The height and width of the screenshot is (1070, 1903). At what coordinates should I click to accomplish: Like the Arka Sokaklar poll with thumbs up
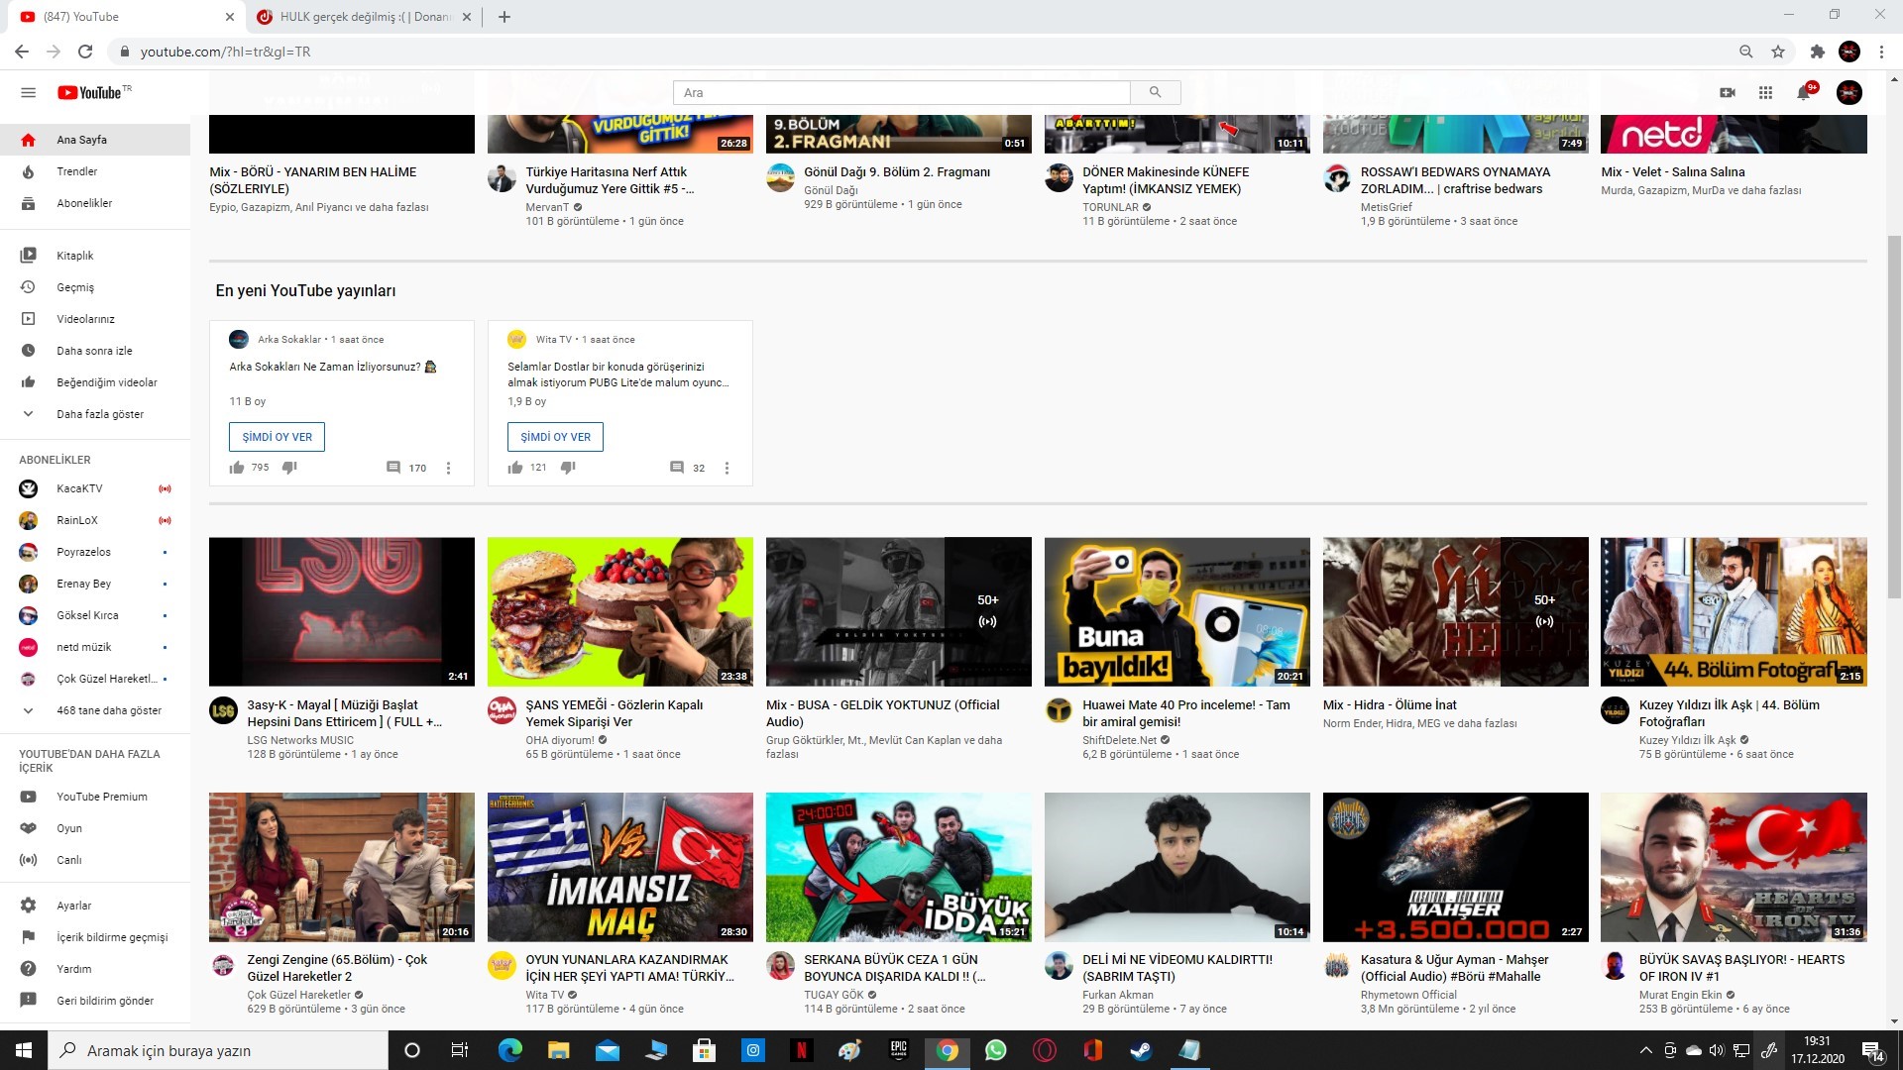pyautogui.click(x=236, y=467)
